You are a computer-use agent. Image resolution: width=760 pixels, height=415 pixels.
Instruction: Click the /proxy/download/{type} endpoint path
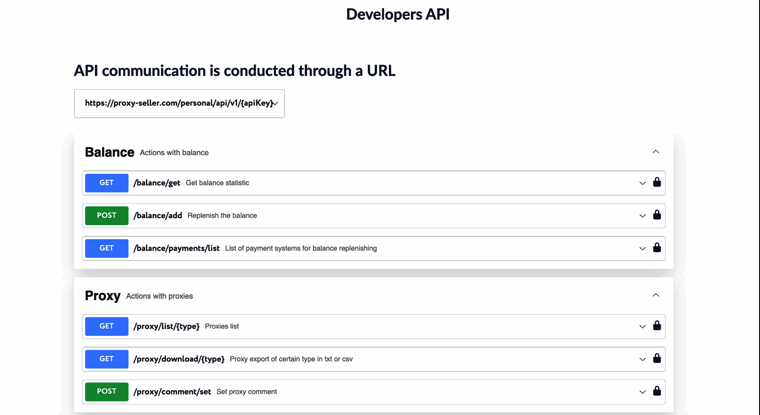coord(179,359)
